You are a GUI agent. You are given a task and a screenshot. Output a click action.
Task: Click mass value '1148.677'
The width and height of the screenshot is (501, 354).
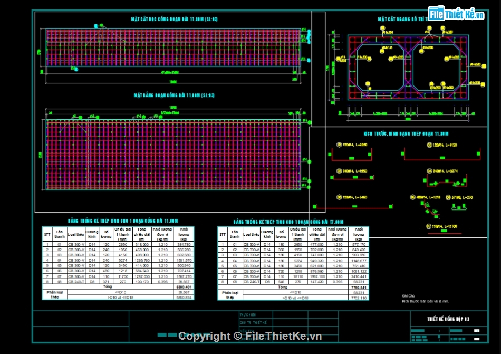coord(359,261)
